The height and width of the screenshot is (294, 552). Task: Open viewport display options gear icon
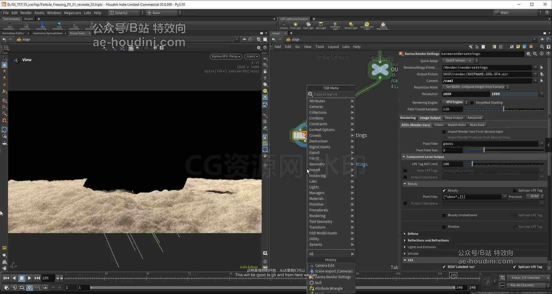click(x=258, y=48)
